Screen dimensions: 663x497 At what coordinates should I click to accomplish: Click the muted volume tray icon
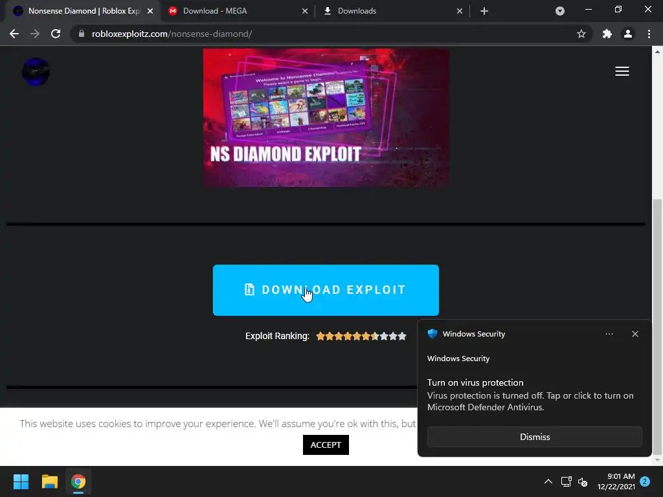point(583,481)
